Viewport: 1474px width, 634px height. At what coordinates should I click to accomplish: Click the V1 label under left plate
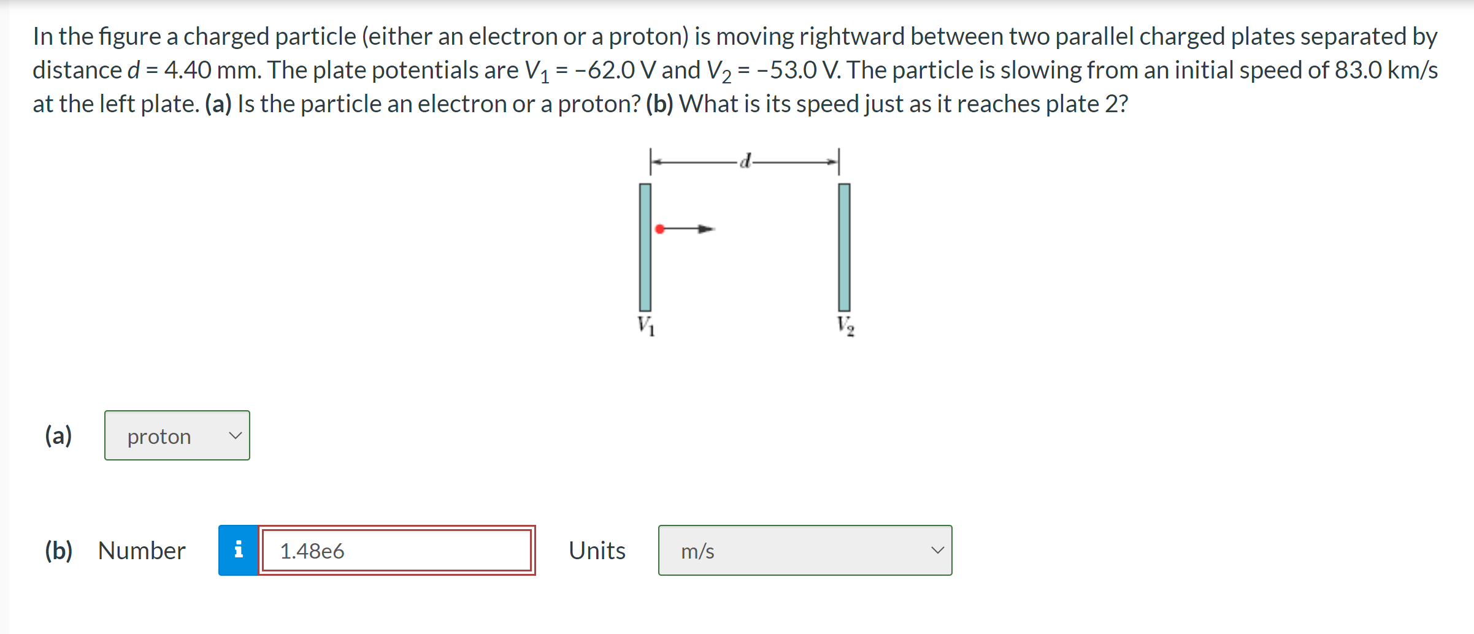(646, 323)
